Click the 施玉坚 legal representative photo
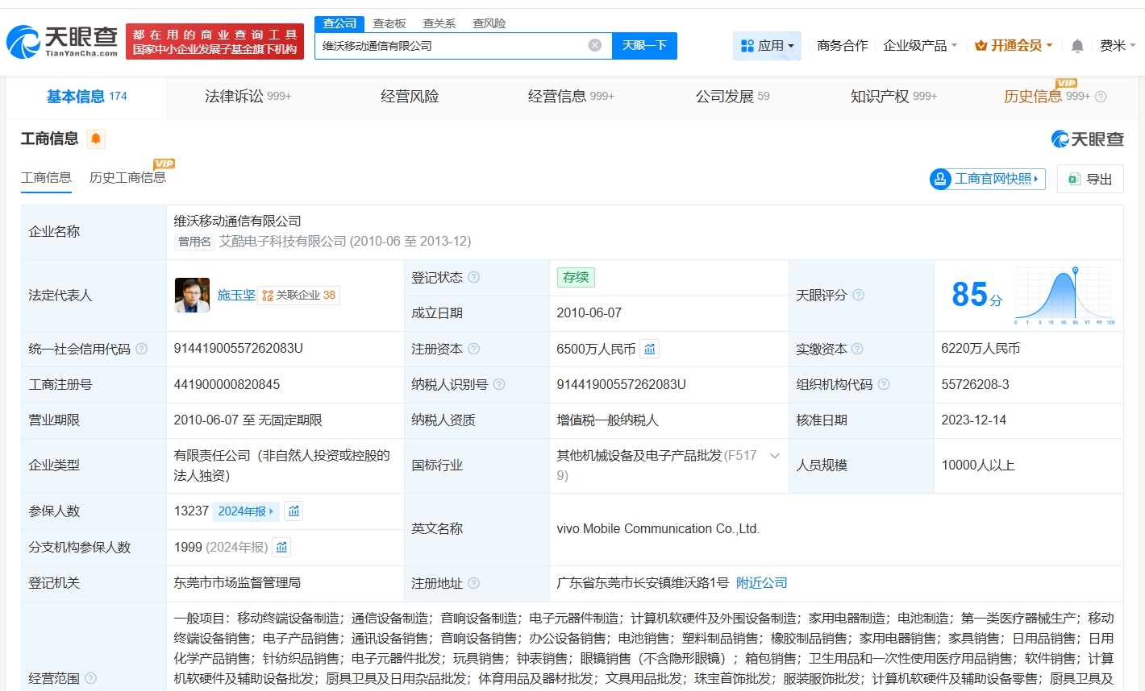The height and width of the screenshot is (691, 1145). pos(192,295)
